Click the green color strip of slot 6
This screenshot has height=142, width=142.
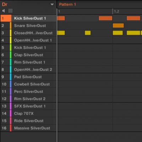click(x=11, y=55)
